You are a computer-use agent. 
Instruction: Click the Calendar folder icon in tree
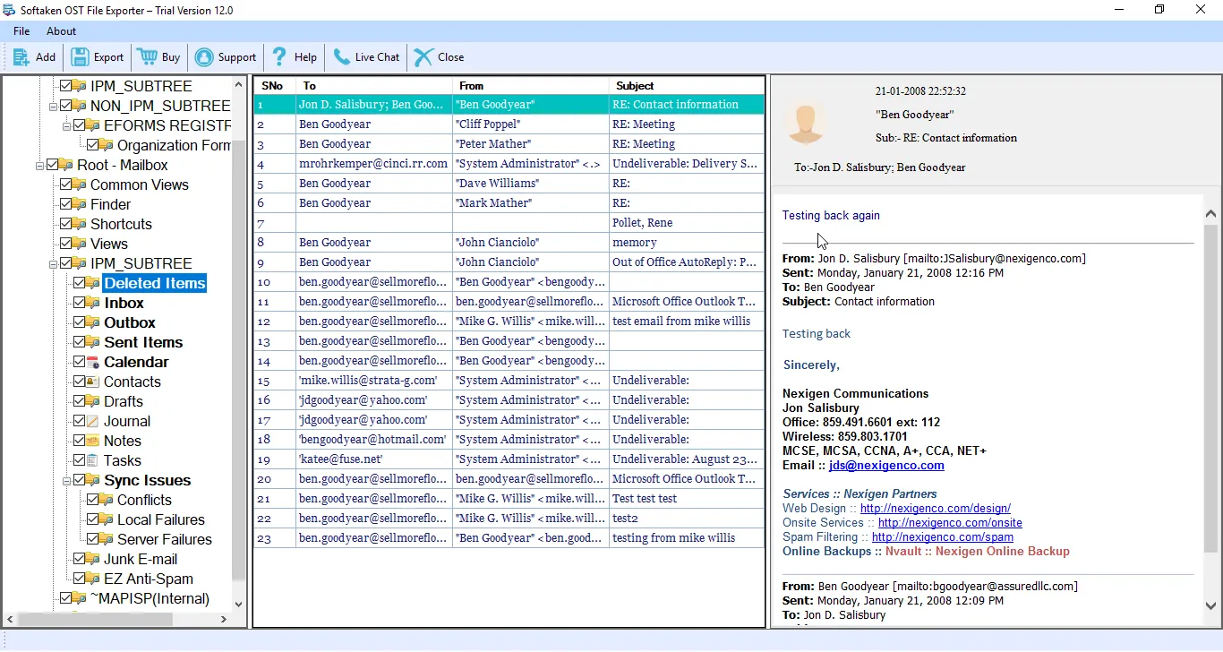93,362
